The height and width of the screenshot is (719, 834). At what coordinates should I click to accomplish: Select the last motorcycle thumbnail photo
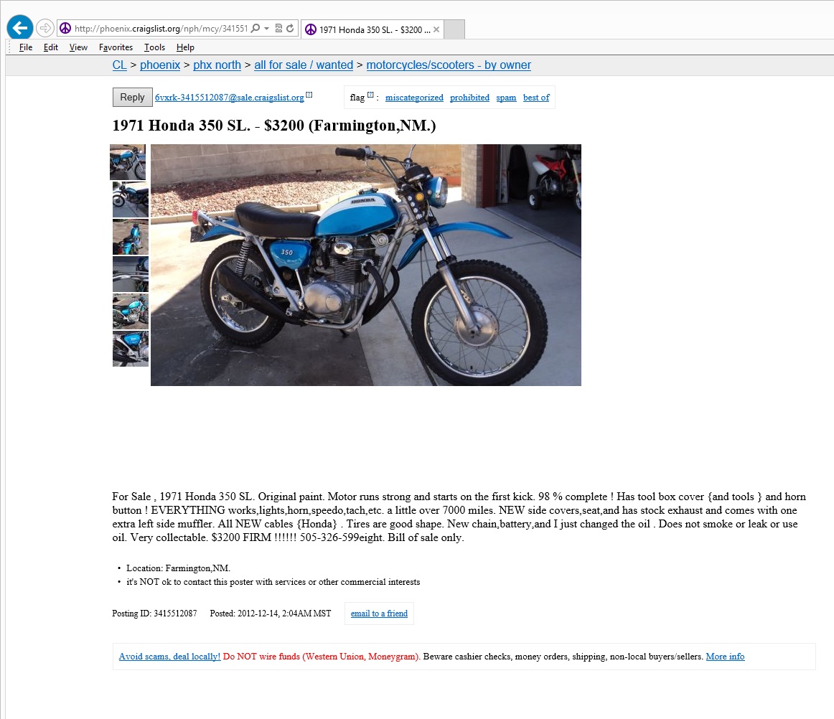pos(131,349)
